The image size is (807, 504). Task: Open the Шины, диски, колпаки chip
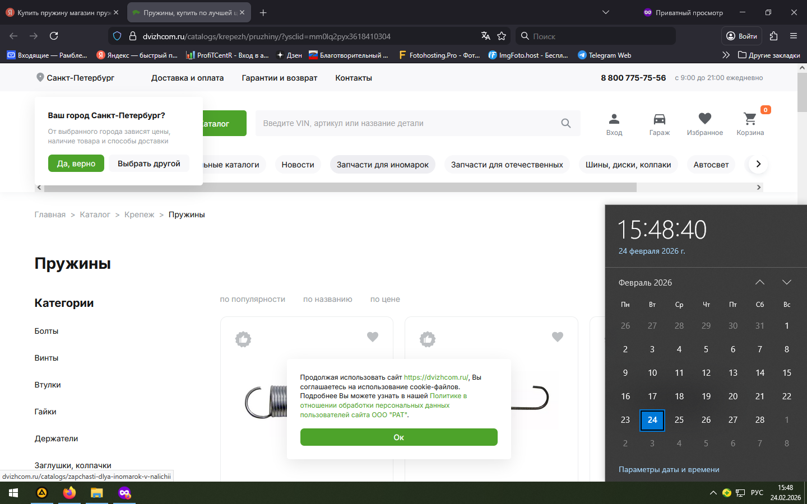pyautogui.click(x=628, y=165)
